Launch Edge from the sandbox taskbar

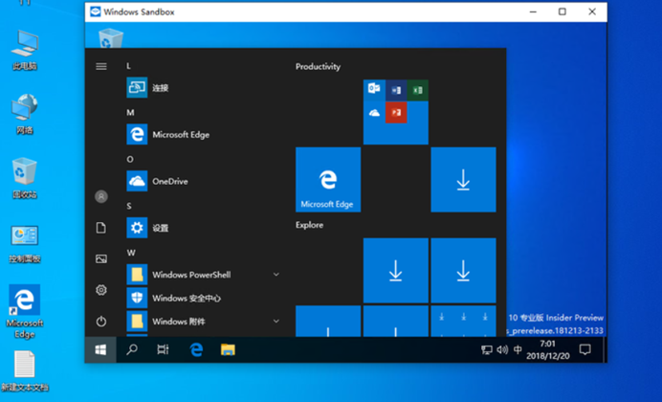pos(196,349)
